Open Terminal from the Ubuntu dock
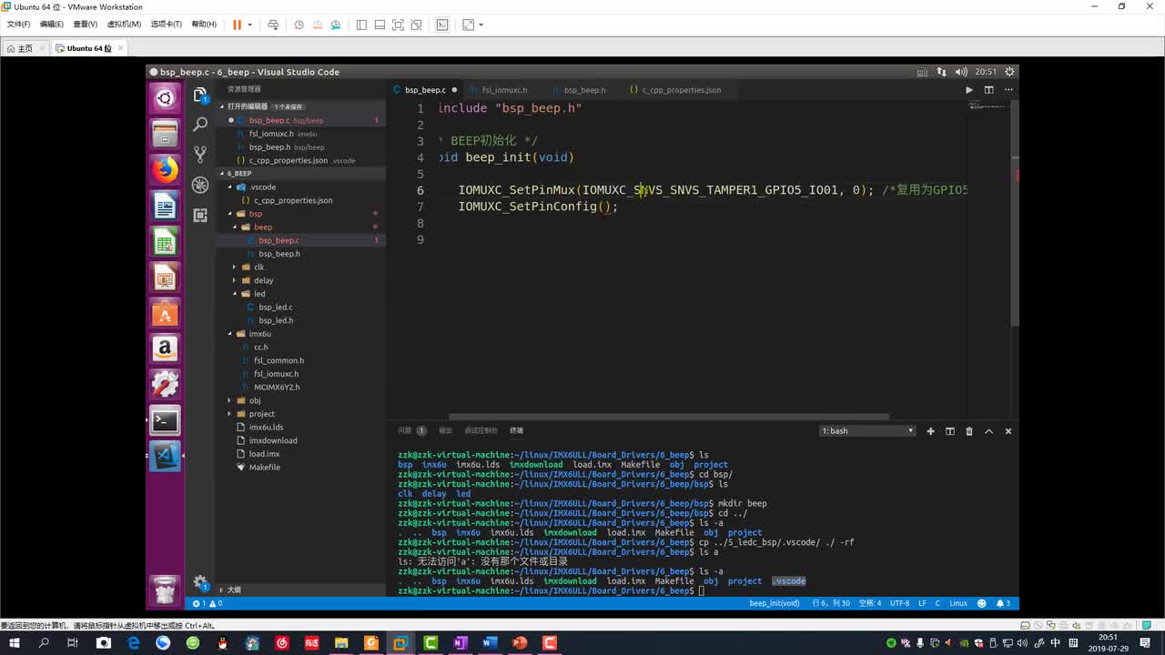 point(165,419)
